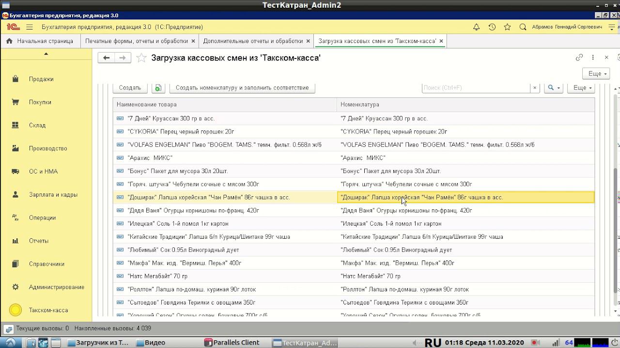Open the Склад section
620x348 pixels.
click(x=37, y=126)
